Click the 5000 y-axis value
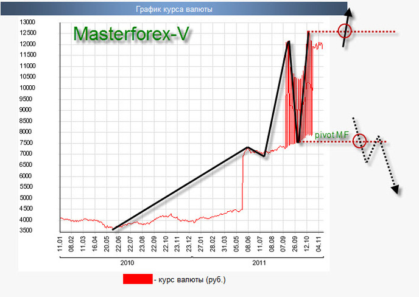This screenshot has width=419, height=297. 26,197
